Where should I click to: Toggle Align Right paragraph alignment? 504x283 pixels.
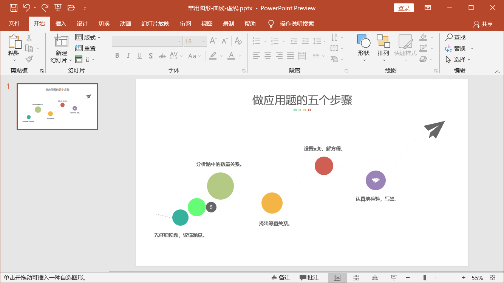coord(279,56)
